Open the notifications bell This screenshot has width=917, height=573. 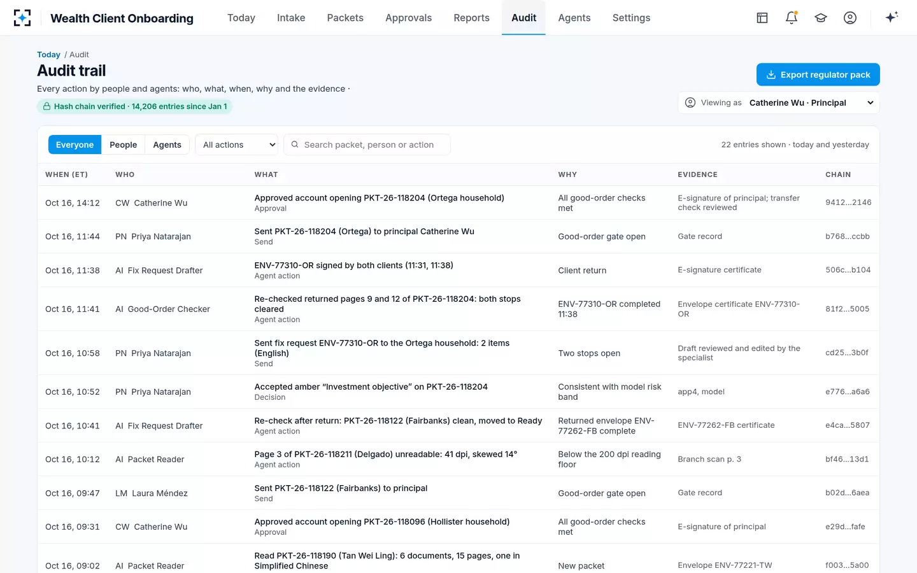click(792, 18)
